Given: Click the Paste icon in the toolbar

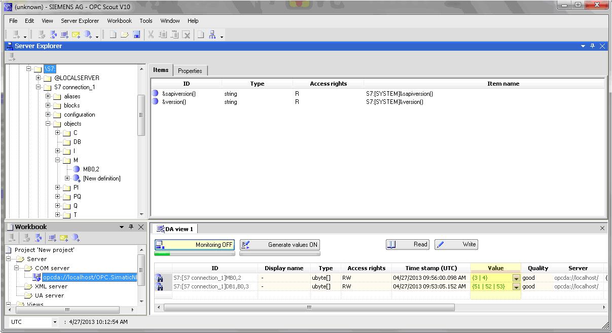Looking at the screenshot, I should 174,35.
